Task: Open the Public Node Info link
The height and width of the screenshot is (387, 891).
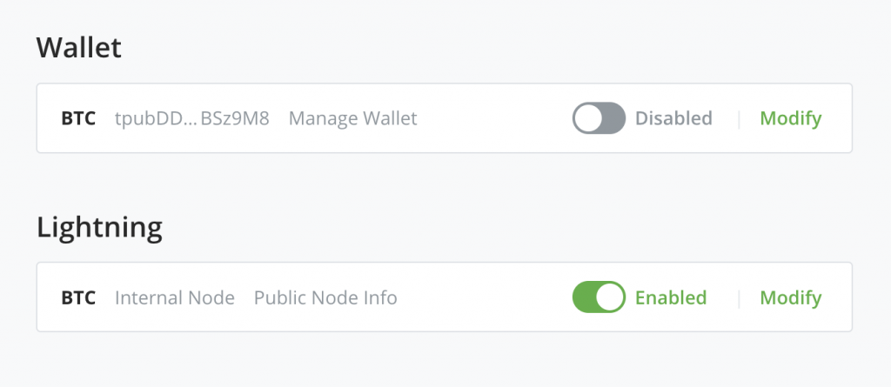Action: point(325,297)
